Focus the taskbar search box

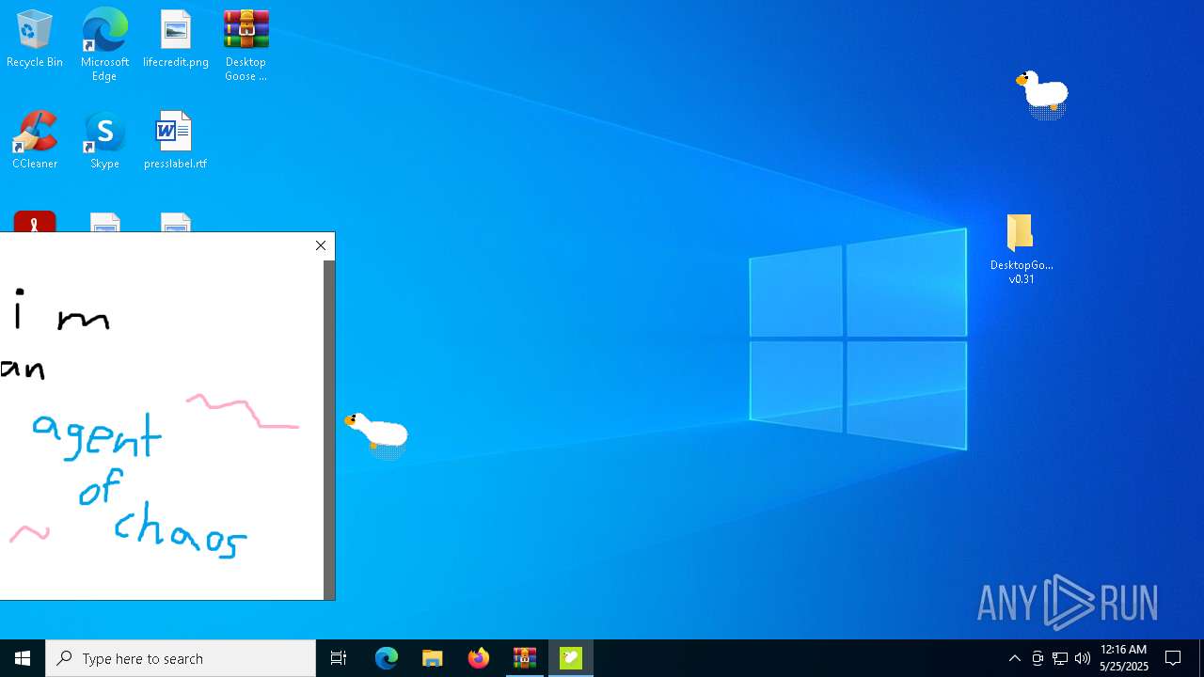click(181, 658)
